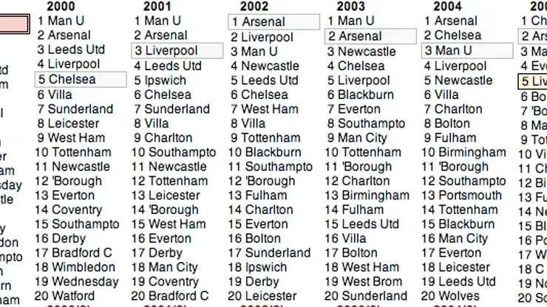The height and width of the screenshot is (307, 547).
Task: Select 19 West Brom in 2003 column
Action: (364, 282)
